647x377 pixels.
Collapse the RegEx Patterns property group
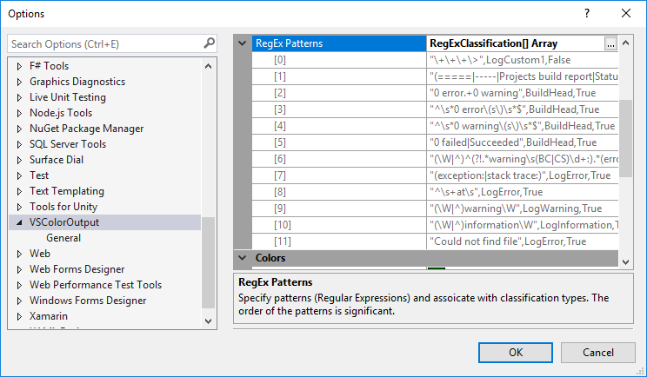coord(243,43)
